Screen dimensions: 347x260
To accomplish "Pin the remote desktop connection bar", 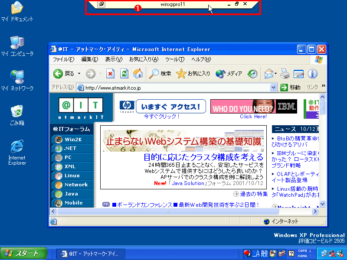I will [101, 4].
